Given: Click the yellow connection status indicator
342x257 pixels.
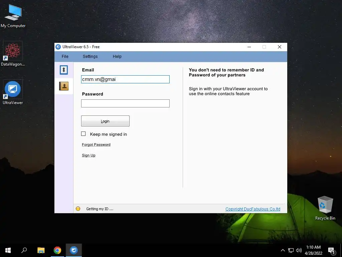Looking at the screenshot, I should click(x=78, y=209).
